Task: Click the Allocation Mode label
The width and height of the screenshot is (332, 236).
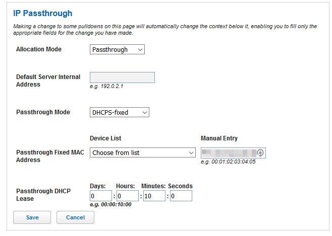Action: [x=39, y=49]
